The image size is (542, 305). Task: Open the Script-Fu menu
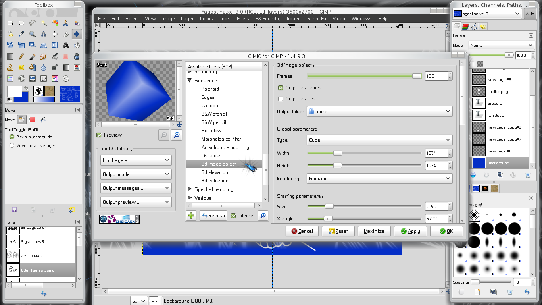(316, 19)
